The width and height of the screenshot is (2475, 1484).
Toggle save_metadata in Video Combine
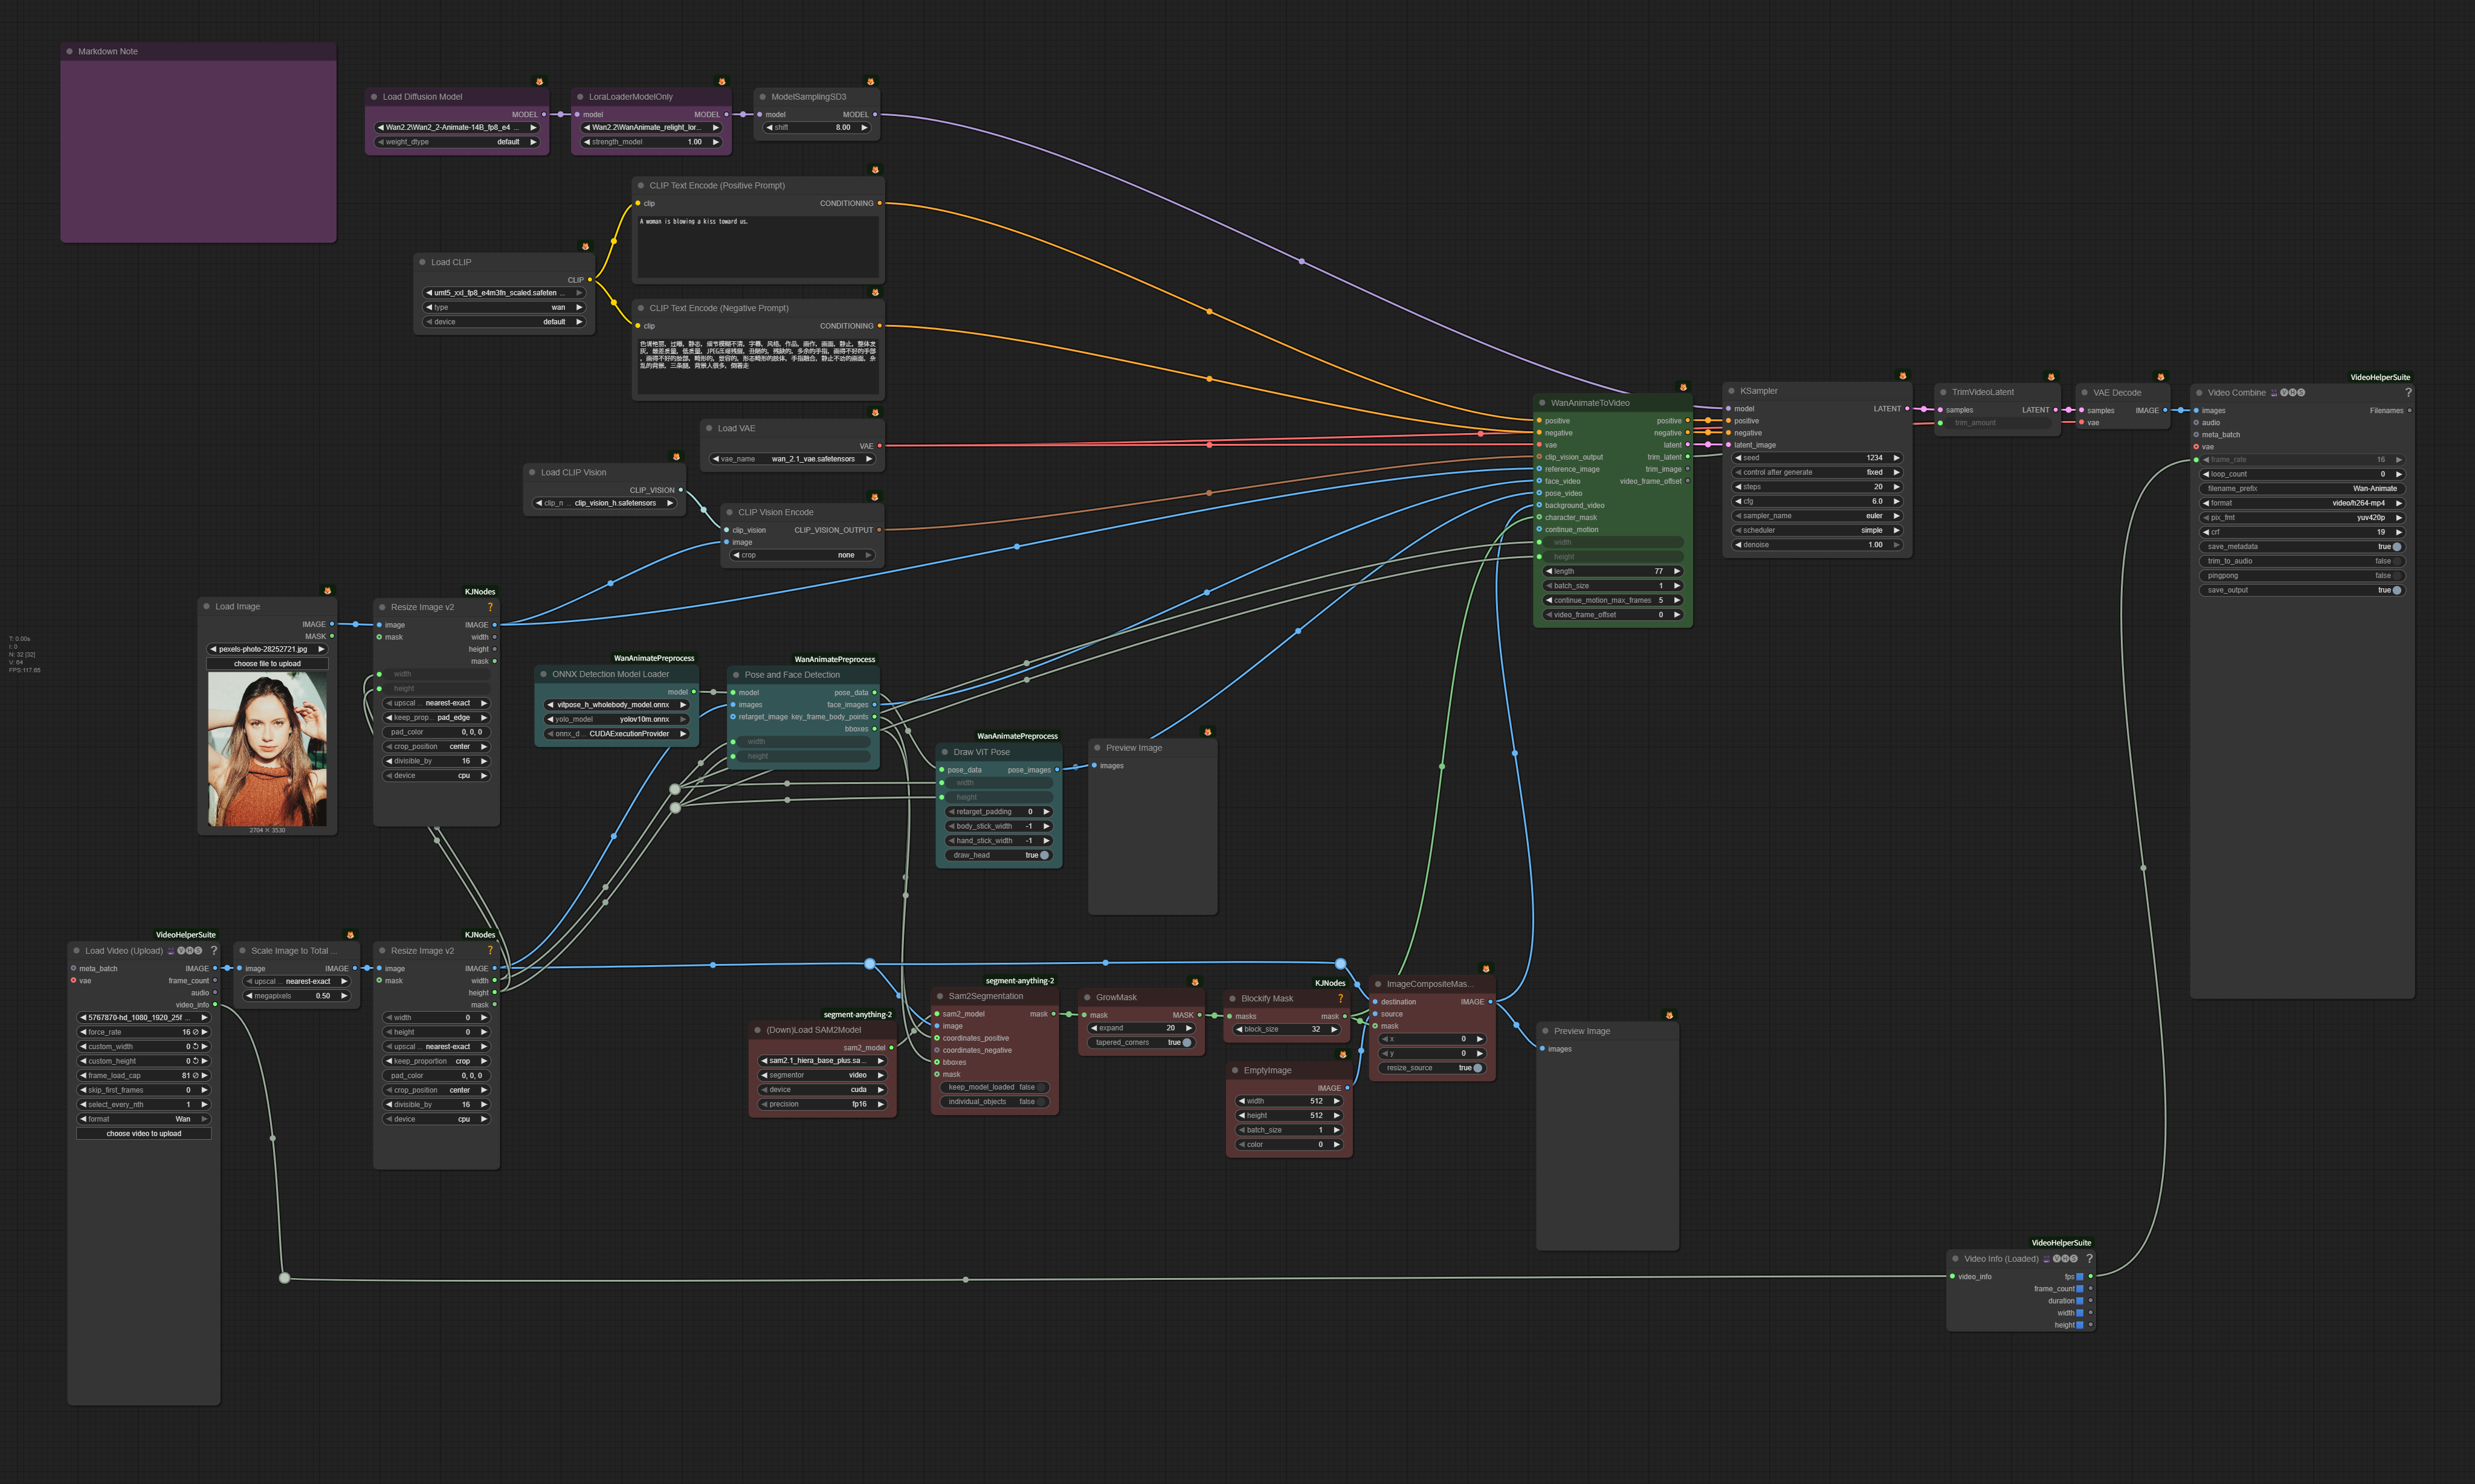(x=2396, y=546)
